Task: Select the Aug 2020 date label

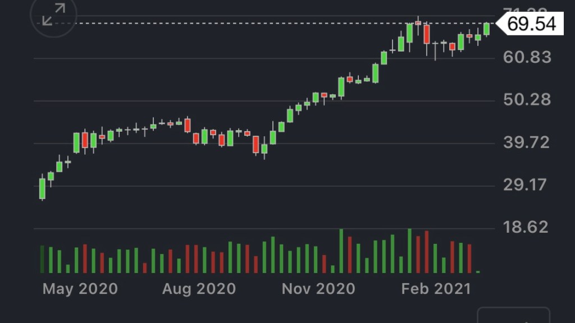Action: click(199, 289)
